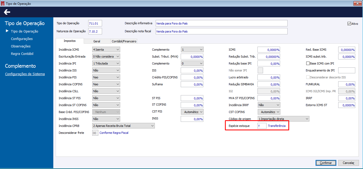Open the Incidência ISS dropdown
The height and width of the screenshot is (169, 363).
pyautogui.click(x=106, y=70)
